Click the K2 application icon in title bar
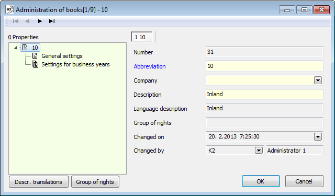This screenshot has height=196, width=335. coord(9,10)
